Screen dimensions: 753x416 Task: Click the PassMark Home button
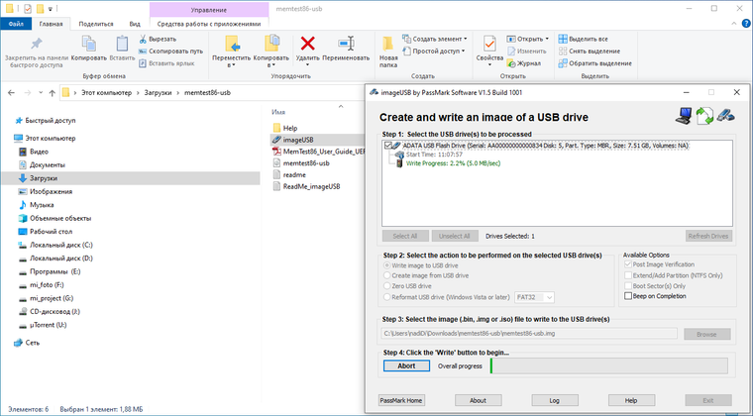401,400
